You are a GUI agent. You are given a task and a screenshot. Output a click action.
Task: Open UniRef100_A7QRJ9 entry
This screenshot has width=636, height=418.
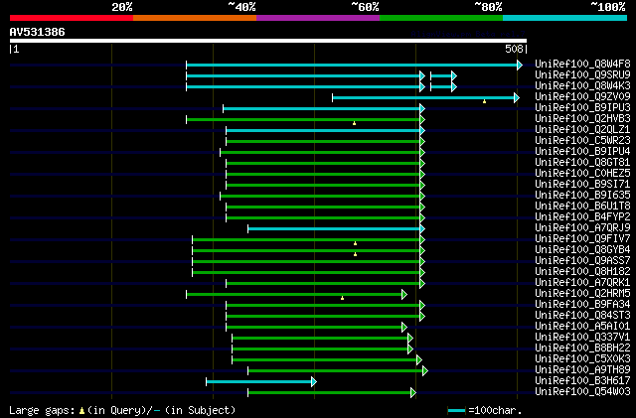pos(582,228)
